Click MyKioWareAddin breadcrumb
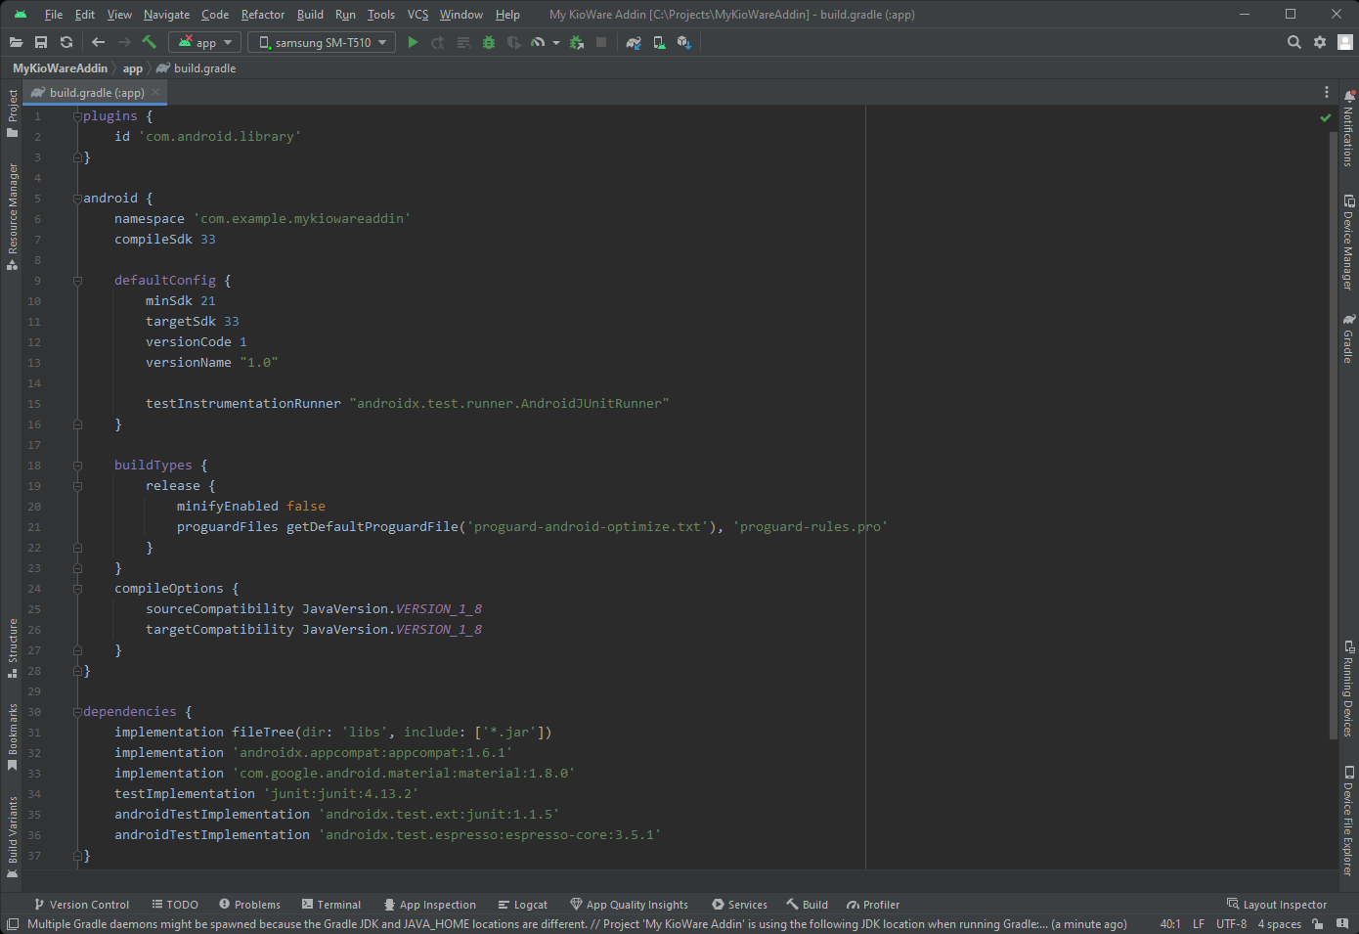 tap(60, 68)
